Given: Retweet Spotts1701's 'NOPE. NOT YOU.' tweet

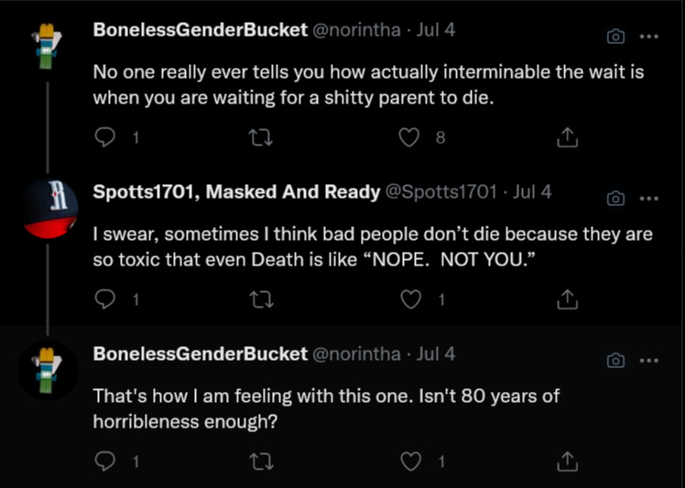Looking at the screenshot, I should [261, 299].
